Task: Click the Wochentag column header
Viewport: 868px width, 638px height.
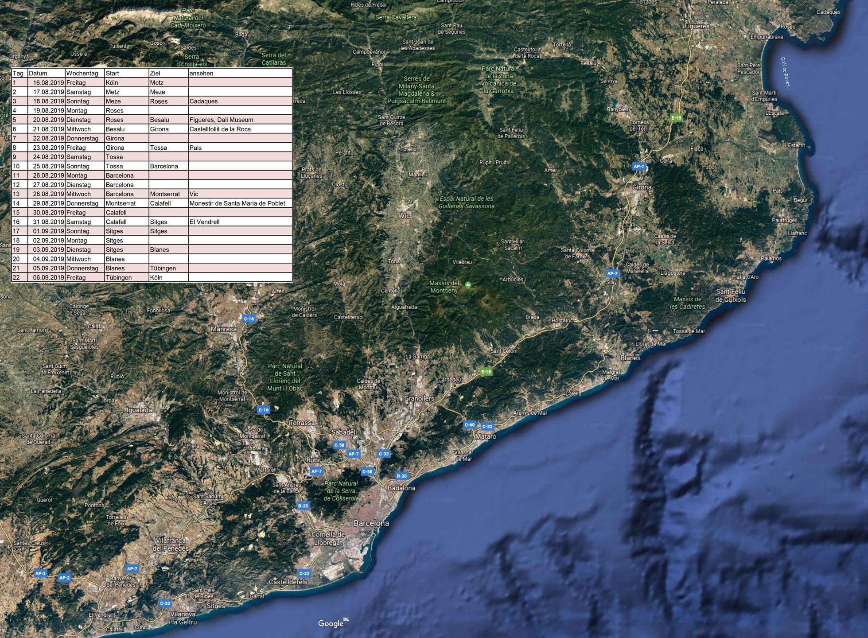Action: click(82, 73)
